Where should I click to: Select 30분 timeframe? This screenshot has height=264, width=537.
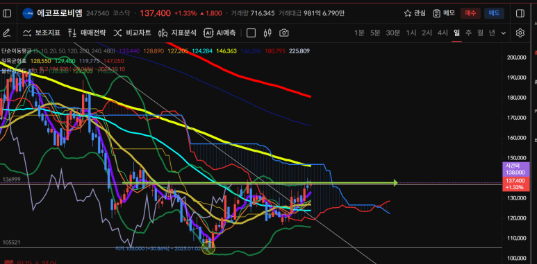(x=393, y=33)
